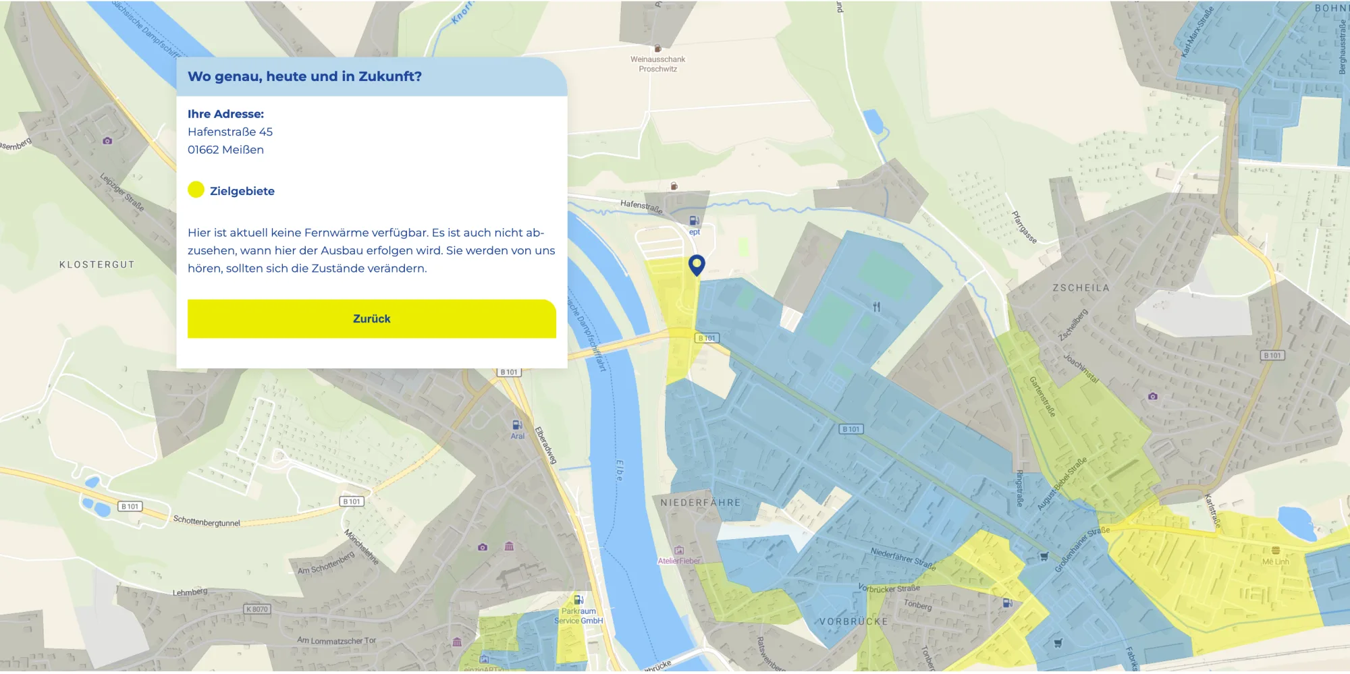Click the Ringstraße label
The height and width of the screenshot is (674, 1350).
pyautogui.click(x=1019, y=488)
